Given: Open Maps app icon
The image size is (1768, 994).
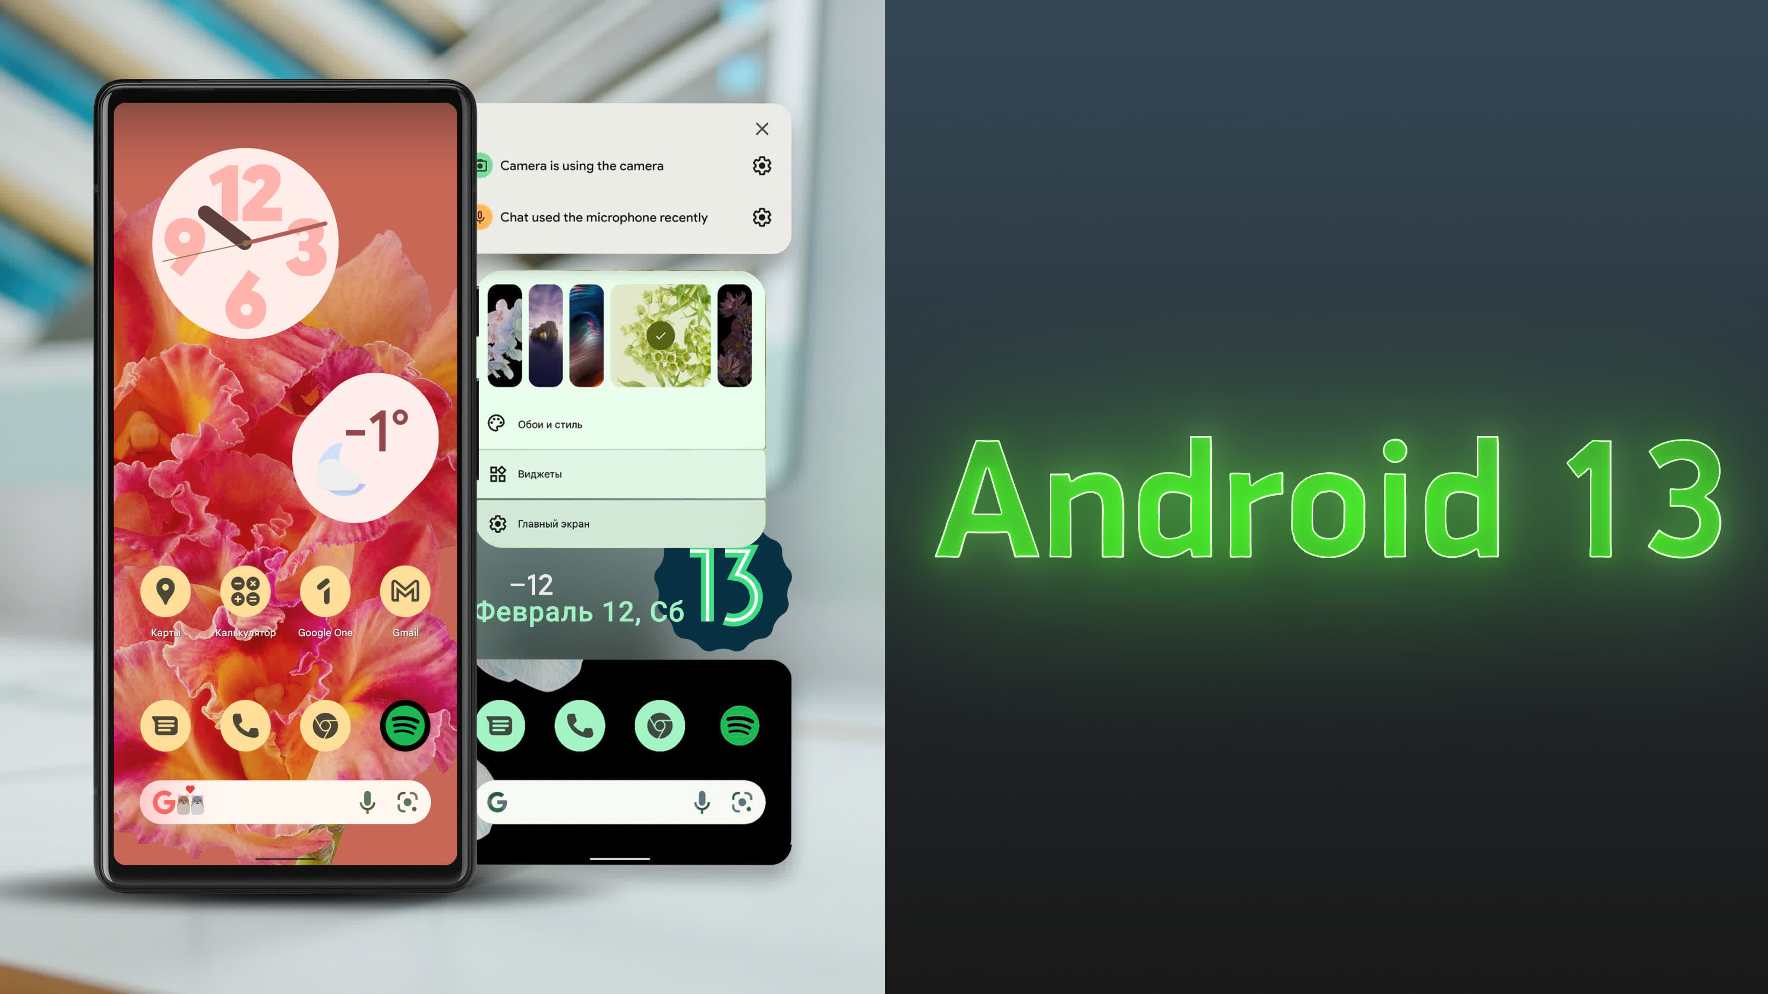Looking at the screenshot, I should point(165,595).
